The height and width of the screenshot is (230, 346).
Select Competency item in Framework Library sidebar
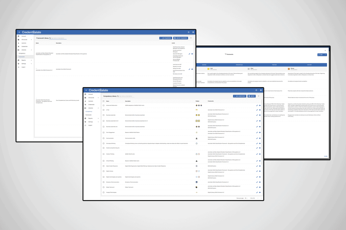22,53
